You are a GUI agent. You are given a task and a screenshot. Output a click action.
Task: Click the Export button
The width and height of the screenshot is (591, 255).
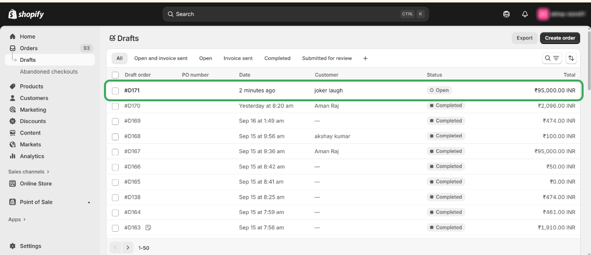tap(524, 38)
